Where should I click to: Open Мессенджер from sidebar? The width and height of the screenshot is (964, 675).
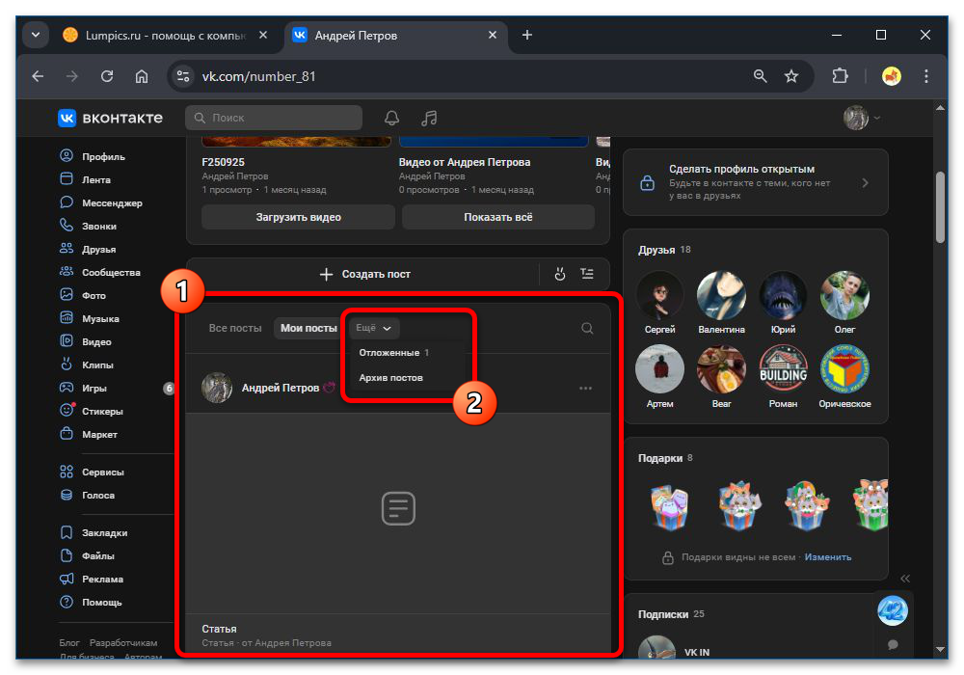click(x=101, y=202)
